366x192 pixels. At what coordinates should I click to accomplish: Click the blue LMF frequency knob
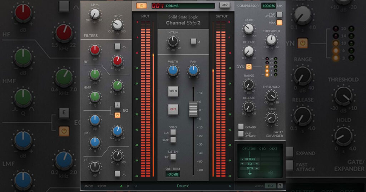point(117,131)
